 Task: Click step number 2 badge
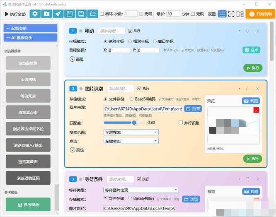point(73,89)
